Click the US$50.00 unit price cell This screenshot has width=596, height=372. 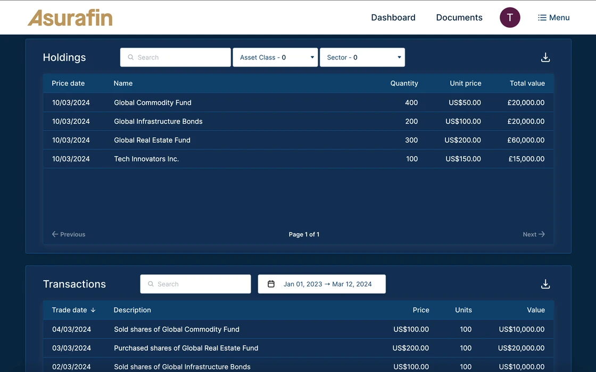point(465,103)
